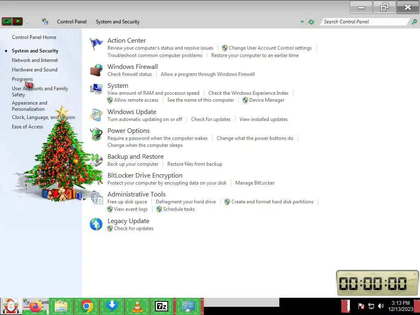
Task: Click Turn automatic updating on or off
Action: click(x=145, y=119)
